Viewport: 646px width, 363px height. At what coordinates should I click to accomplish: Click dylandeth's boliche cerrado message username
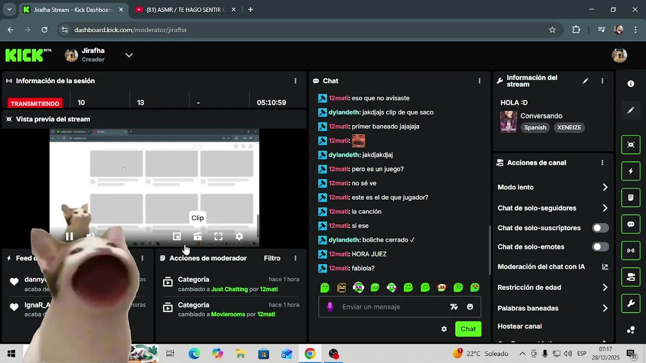pos(344,240)
